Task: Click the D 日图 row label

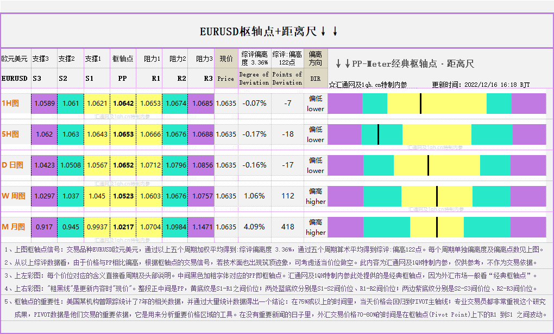Action: click(x=13, y=165)
